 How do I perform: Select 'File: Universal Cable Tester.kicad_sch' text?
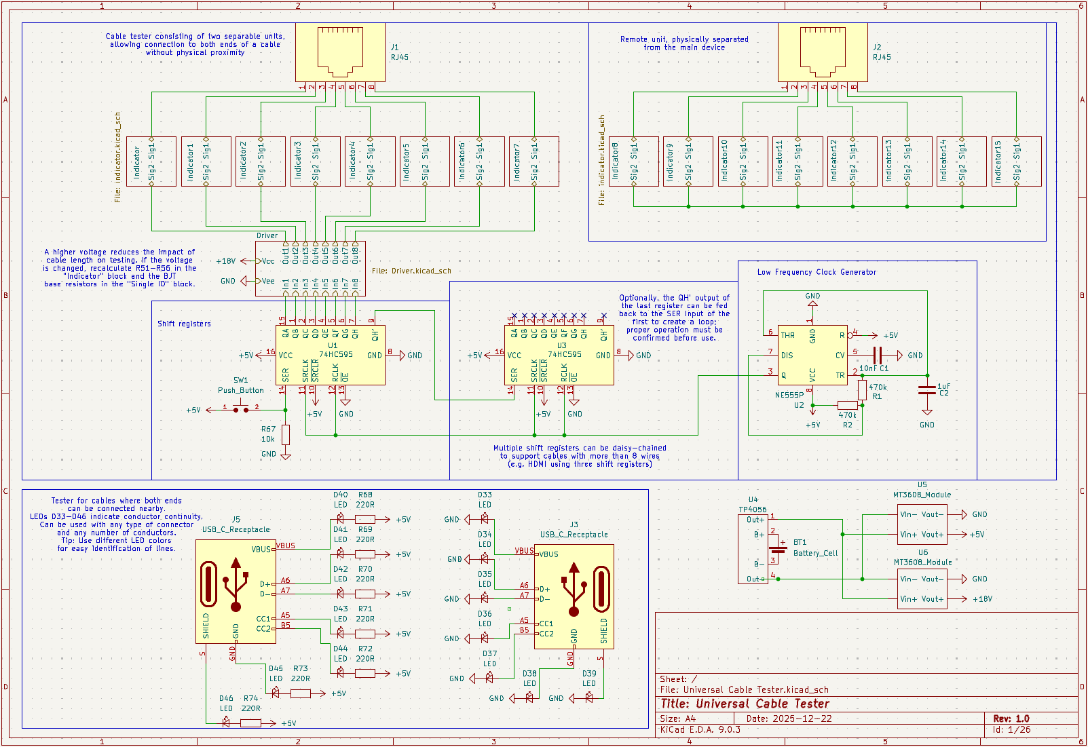744,689
